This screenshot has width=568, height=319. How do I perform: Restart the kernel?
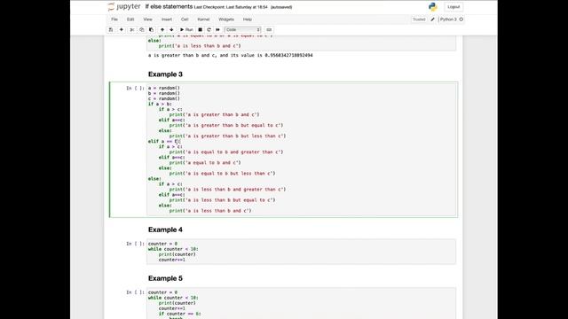pos(209,29)
